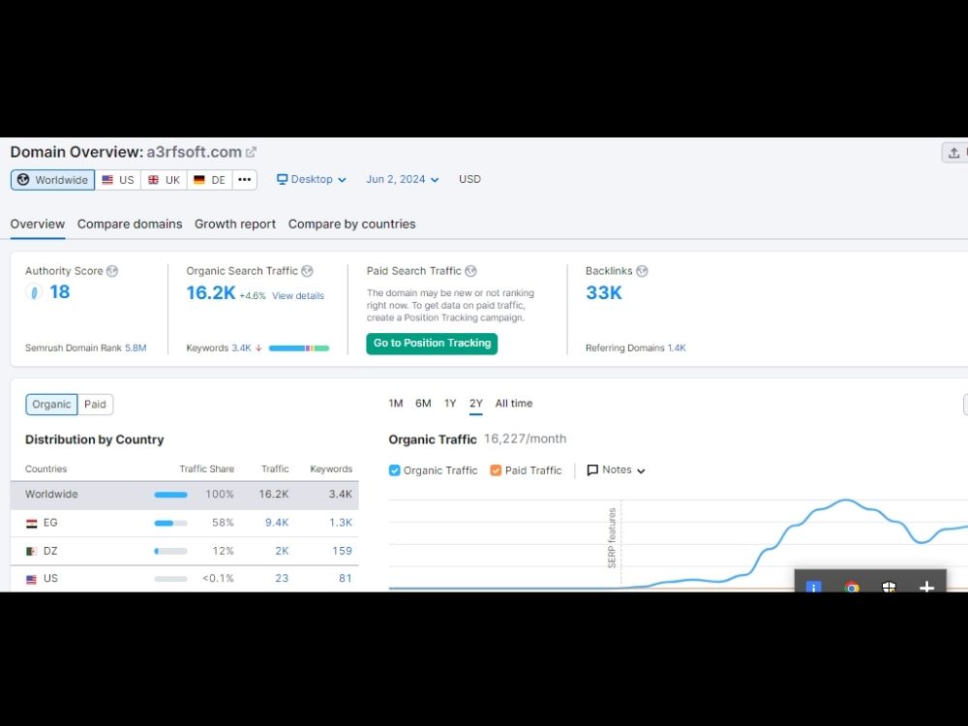Click the SERP features marker on chart

pyautogui.click(x=612, y=537)
